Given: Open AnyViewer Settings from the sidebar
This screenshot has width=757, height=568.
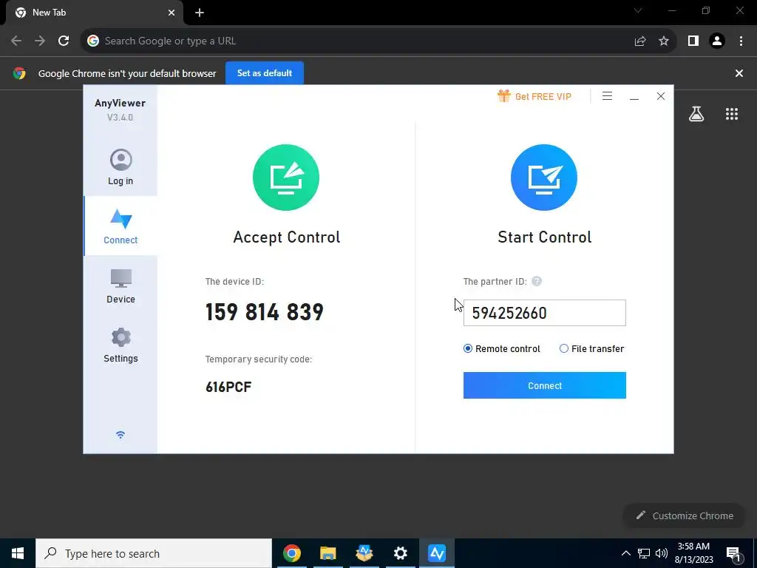Looking at the screenshot, I should [x=120, y=345].
